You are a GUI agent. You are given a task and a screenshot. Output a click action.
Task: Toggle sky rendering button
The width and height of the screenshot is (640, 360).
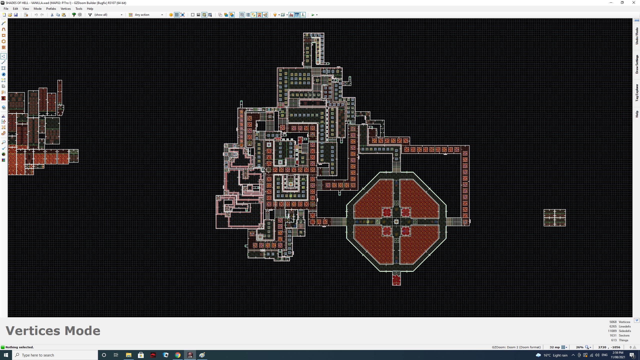297,15
